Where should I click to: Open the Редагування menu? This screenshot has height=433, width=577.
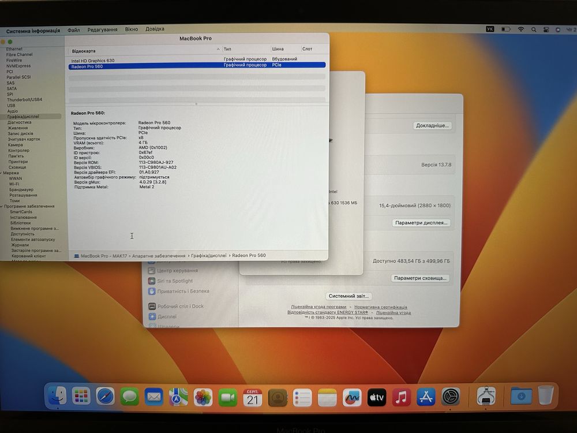102,29
